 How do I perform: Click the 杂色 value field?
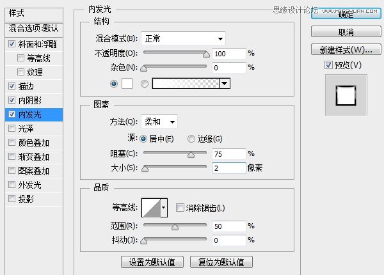pos(229,68)
